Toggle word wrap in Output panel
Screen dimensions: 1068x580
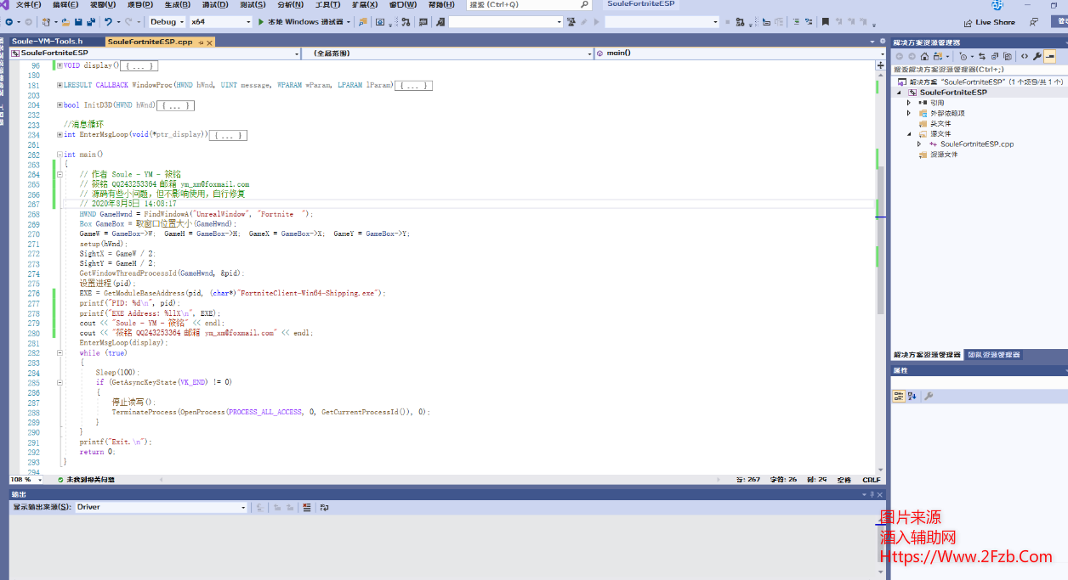click(323, 507)
